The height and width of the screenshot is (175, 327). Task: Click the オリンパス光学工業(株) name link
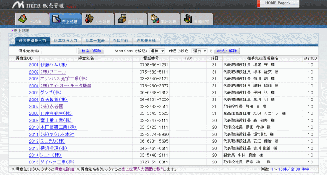point(64,79)
